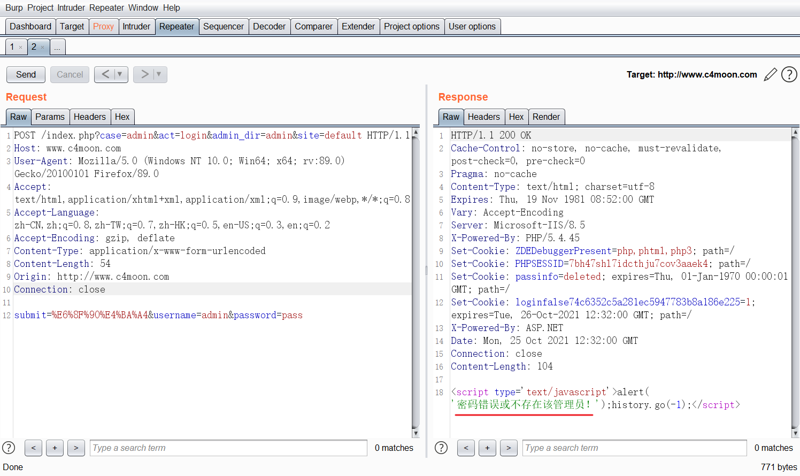Open the Burp menu

[14, 7]
